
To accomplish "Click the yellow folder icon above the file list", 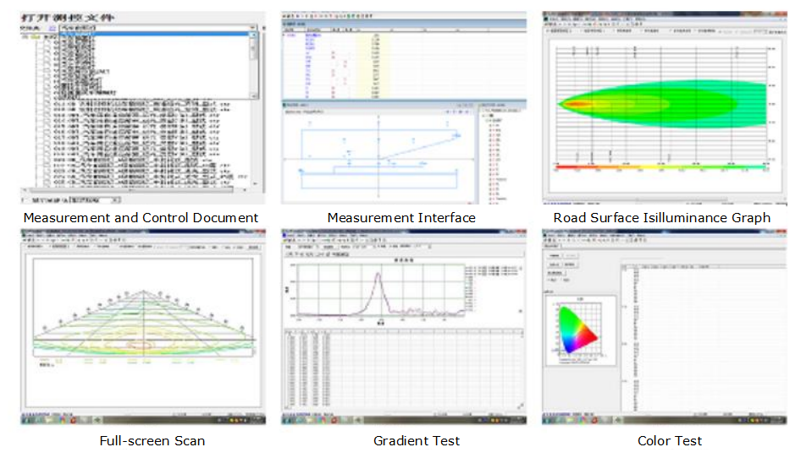I will click(x=36, y=37).
